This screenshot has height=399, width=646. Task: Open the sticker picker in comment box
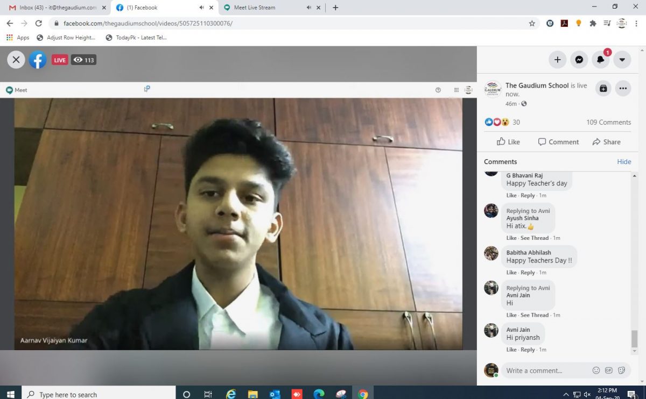point(622,370)
